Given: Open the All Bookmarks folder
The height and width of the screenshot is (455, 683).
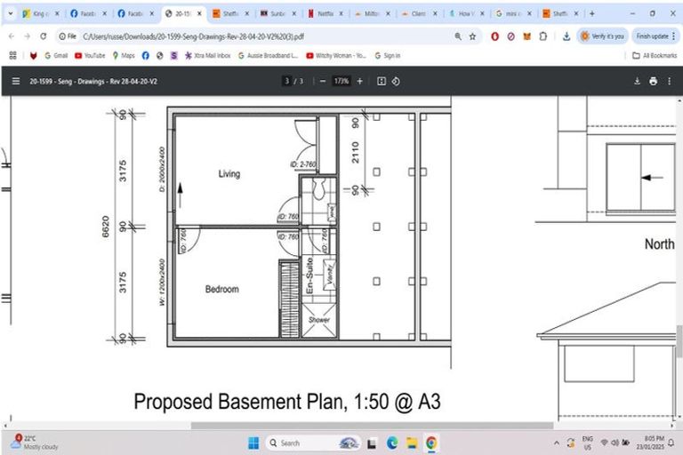Looking at the screenshot, I should click(x=652, y=55).
